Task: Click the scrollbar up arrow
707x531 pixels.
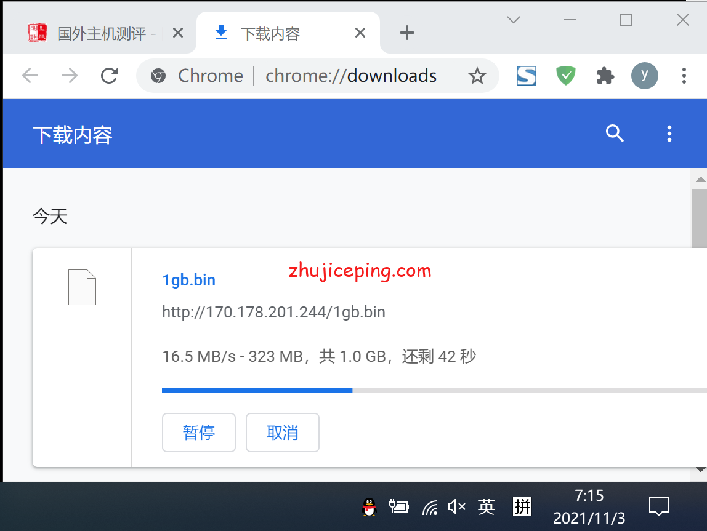Action: (x=700, y=179)
